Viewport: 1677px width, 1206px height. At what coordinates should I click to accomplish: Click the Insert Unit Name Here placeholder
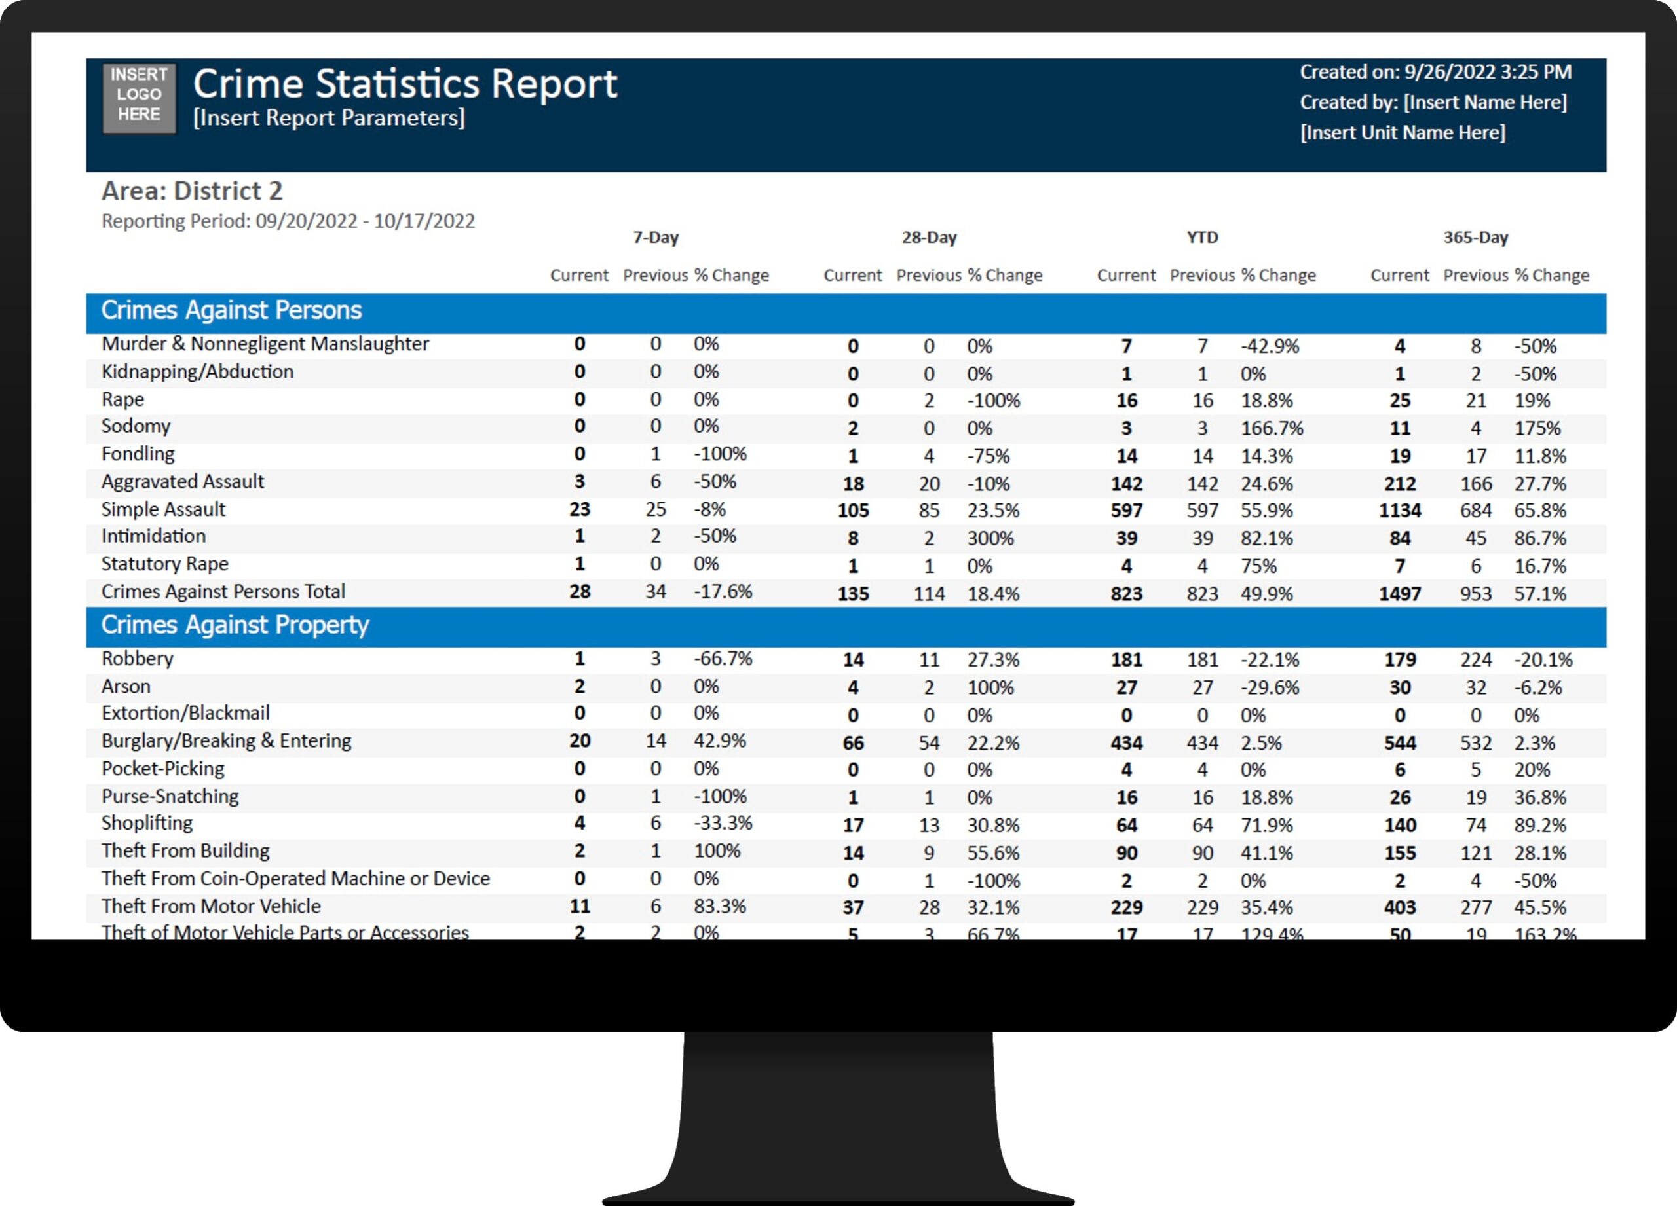point(1402,132)
